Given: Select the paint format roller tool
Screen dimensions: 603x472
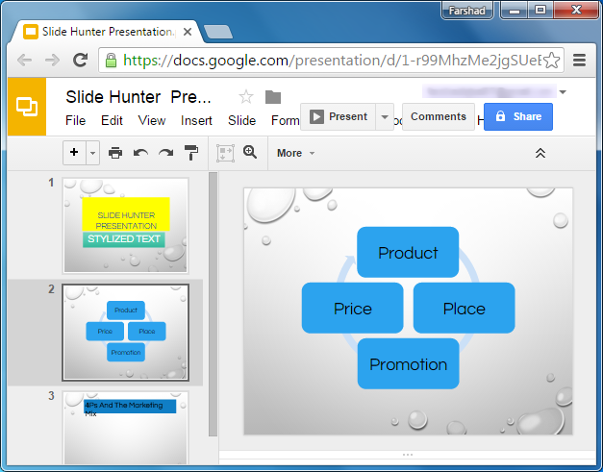Looking at the screenshot, I should coord(190,153).
